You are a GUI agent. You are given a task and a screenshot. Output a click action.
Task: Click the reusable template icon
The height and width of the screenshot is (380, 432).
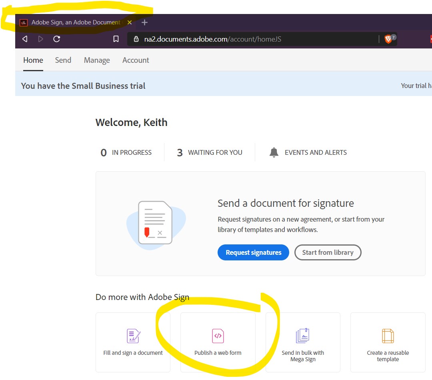(x=388, y=336)
